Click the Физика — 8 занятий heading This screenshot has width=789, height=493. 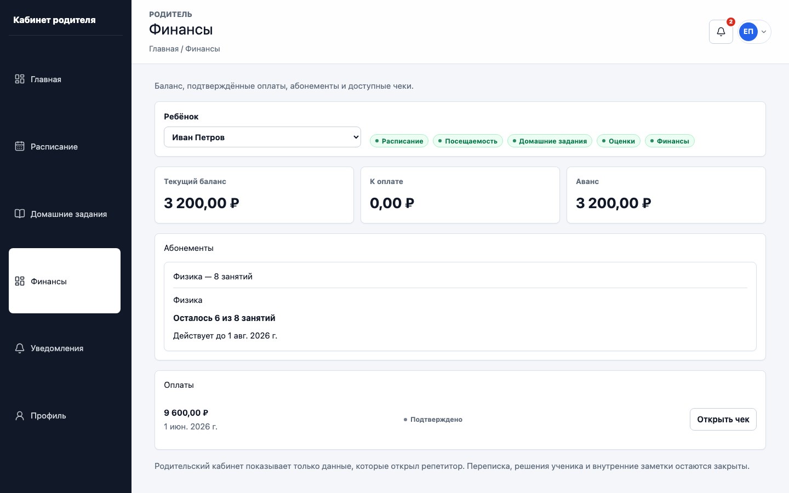(x=213, y=277)
